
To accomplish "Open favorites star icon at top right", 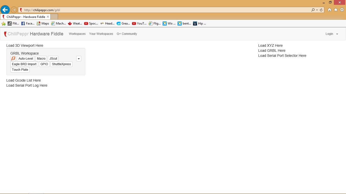I will click(336, 10).
